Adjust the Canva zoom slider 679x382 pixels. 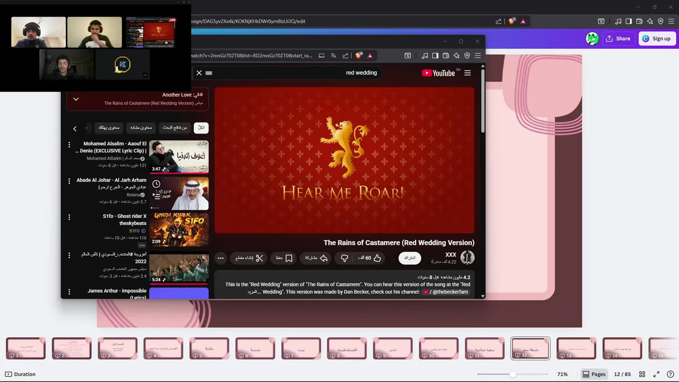tap(512, 374)
